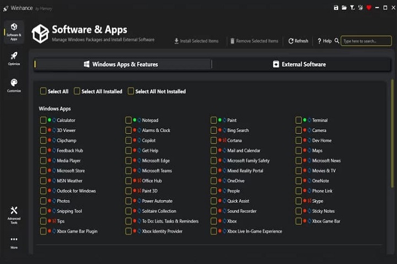Open the Customize palette section
Image resolution: width=397 pixels, height=264 pixels.
coord(14,85)
